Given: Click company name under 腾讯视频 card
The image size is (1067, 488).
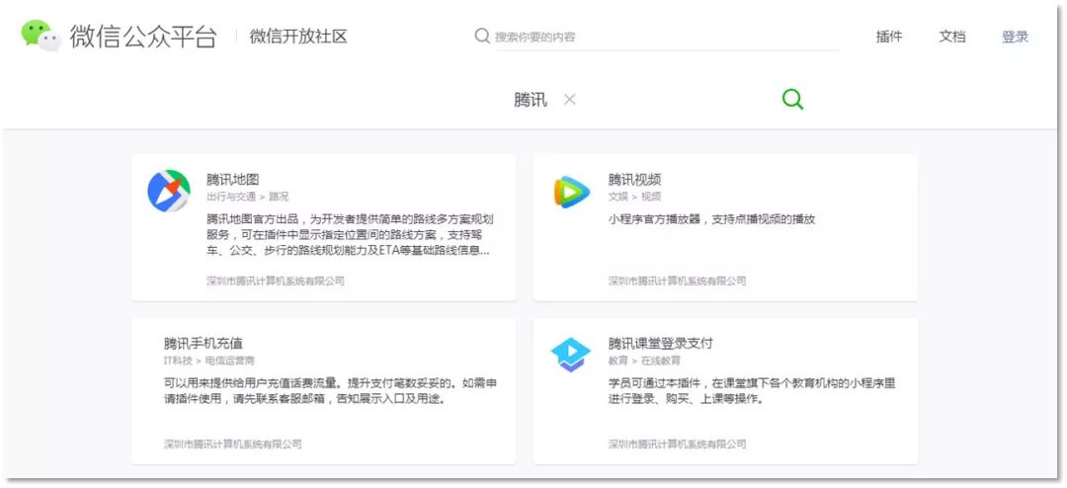Looking at the screenshot, I should pyautogui.click(x=677, y=281).
